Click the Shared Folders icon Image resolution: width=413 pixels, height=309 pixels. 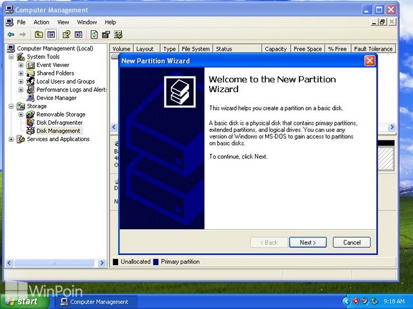(30, 73)
